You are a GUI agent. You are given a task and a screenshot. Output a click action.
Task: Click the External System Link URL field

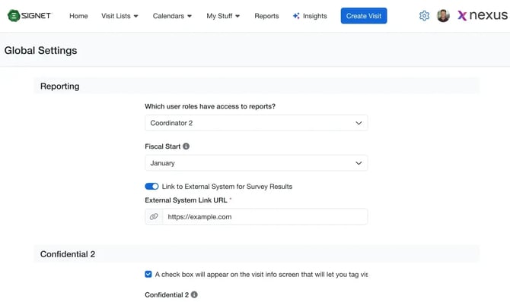(x=265, y=216)
